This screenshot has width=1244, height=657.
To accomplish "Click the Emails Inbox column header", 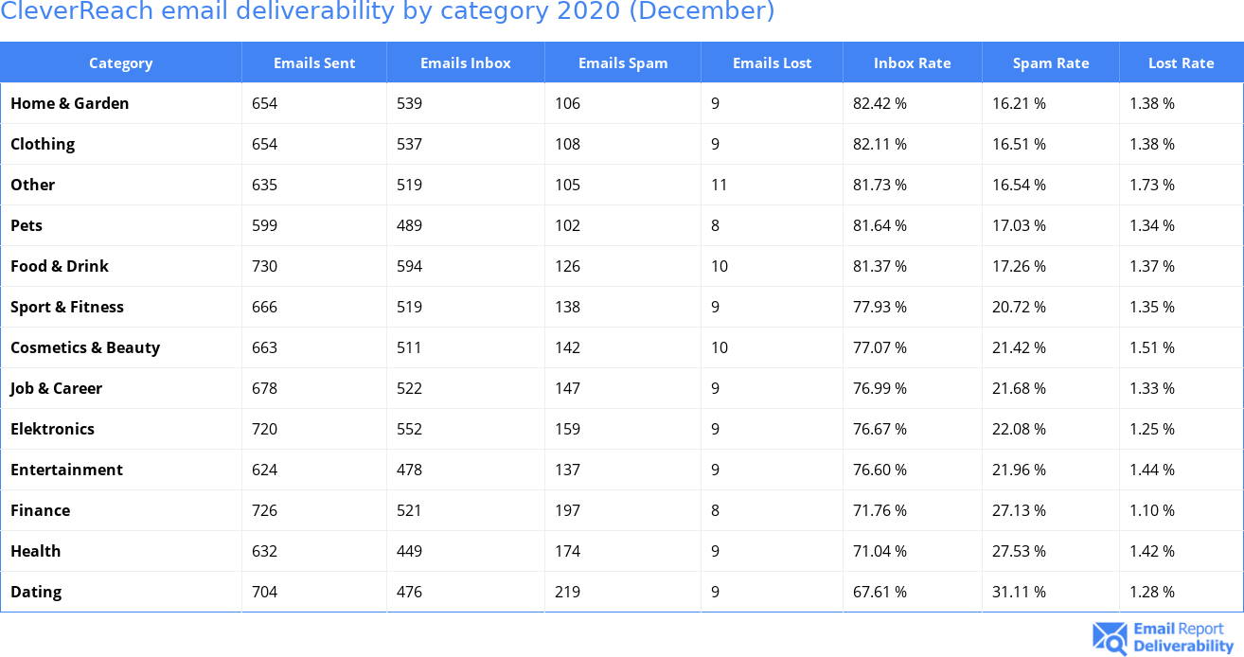I will 465,63.
